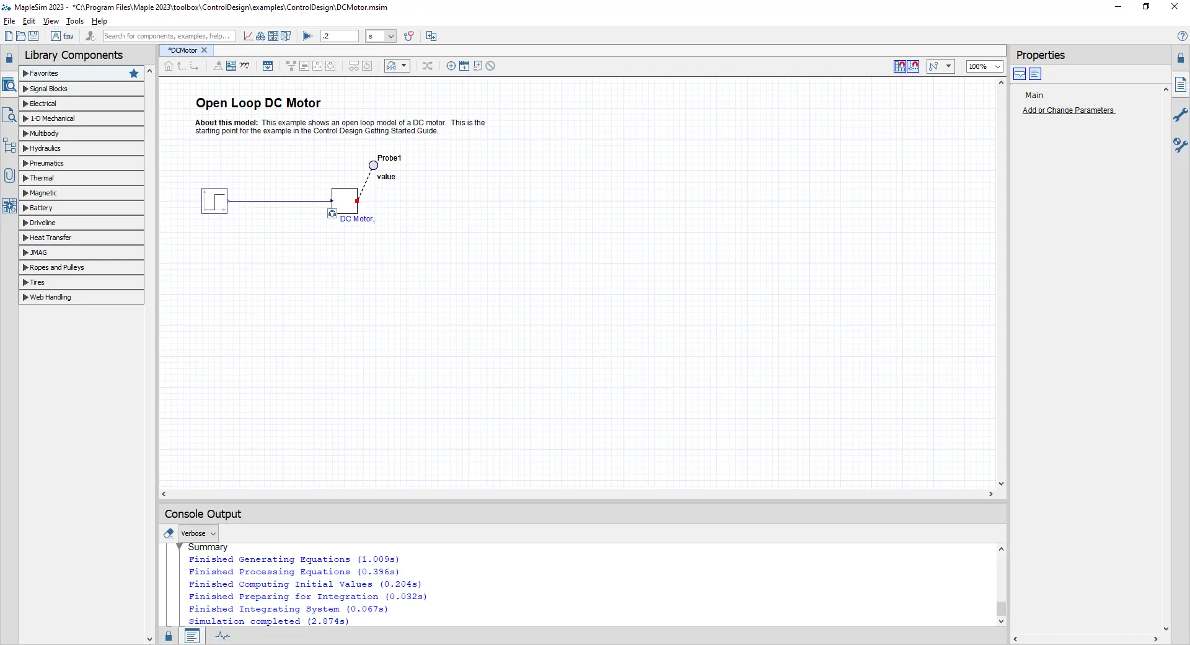1190x645 pixels.
Task: Toggle the Properties panel lock
Action: point(1181,58)
